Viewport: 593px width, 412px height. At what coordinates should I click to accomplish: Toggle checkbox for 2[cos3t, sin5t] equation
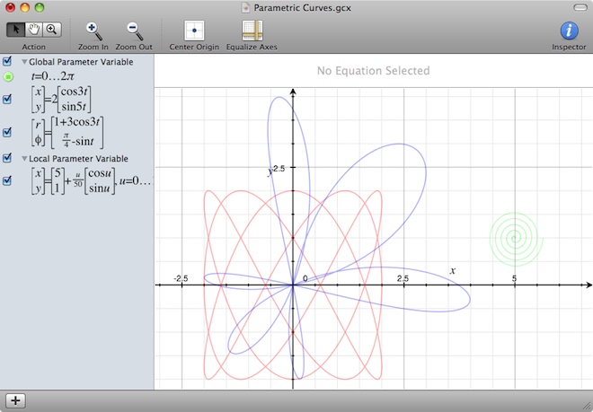click(x=8, y=99)
